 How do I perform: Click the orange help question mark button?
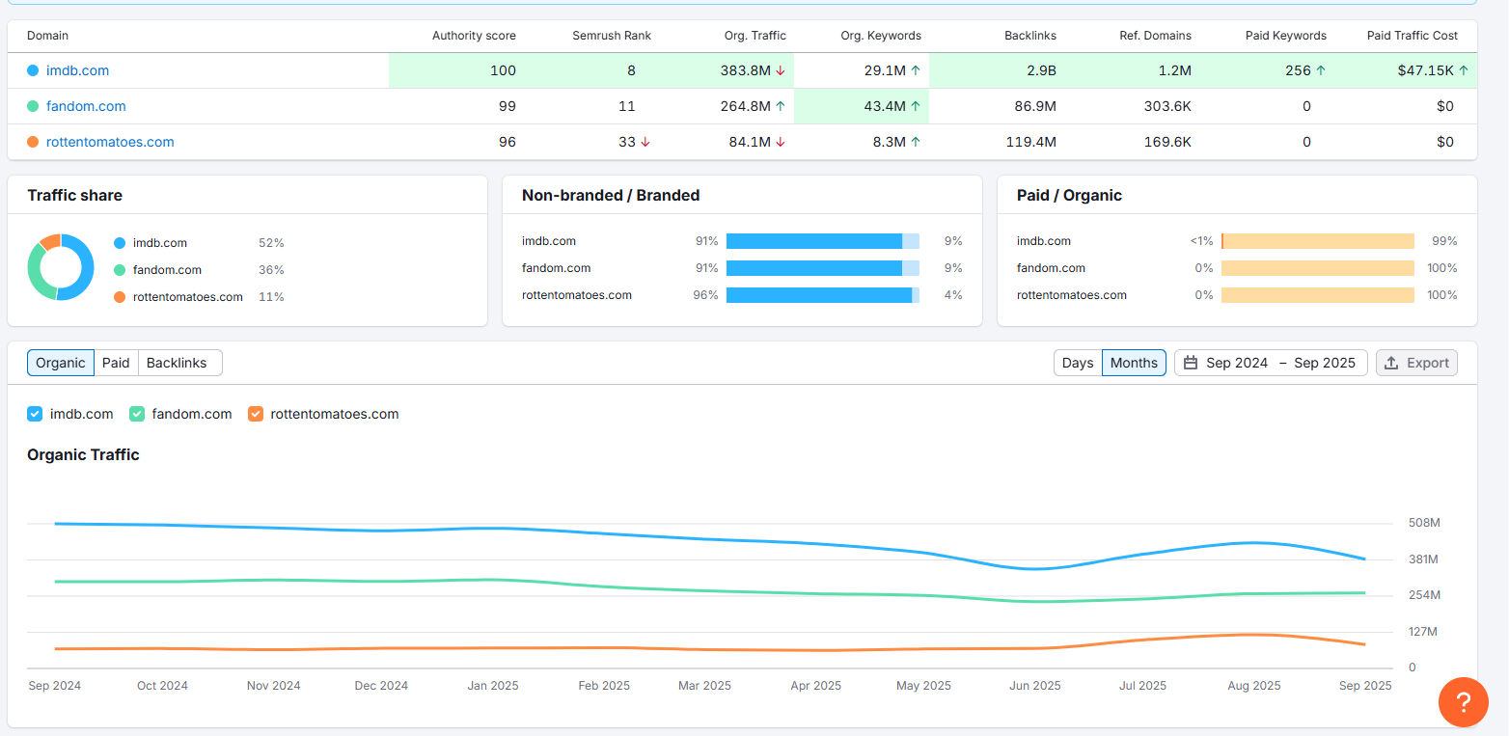[1463, 701]
